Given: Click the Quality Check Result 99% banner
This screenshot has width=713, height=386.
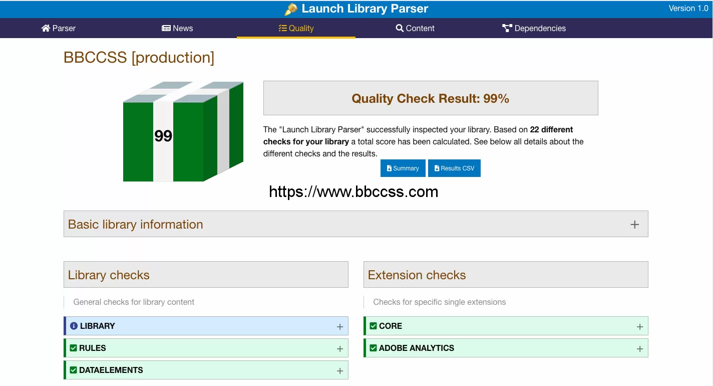Looking at the screenshot, I should pos(431,98).
